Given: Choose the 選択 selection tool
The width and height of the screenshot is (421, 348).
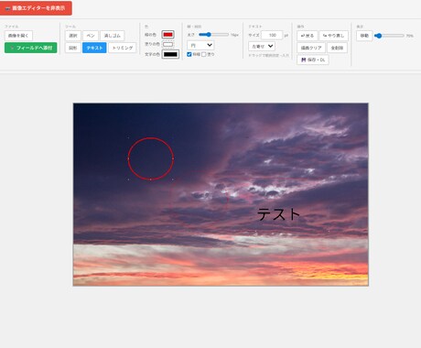Looking at the screenshot, I should coord(73,36).
